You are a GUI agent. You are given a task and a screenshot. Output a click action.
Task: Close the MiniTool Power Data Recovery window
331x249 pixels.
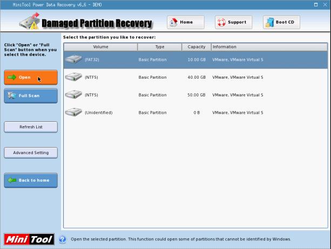325,5
